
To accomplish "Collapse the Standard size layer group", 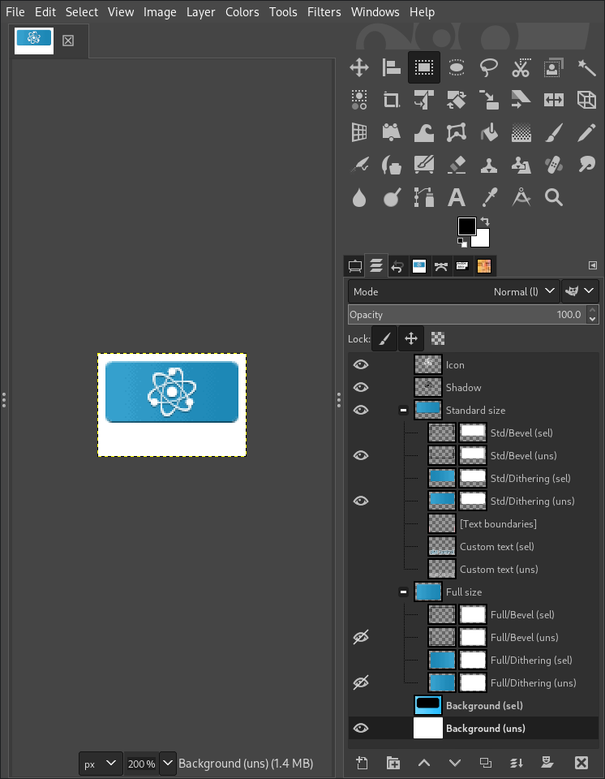I will 403,411.
